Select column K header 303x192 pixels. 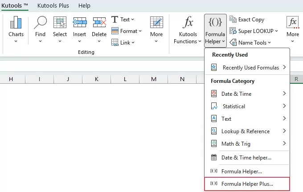97,79
